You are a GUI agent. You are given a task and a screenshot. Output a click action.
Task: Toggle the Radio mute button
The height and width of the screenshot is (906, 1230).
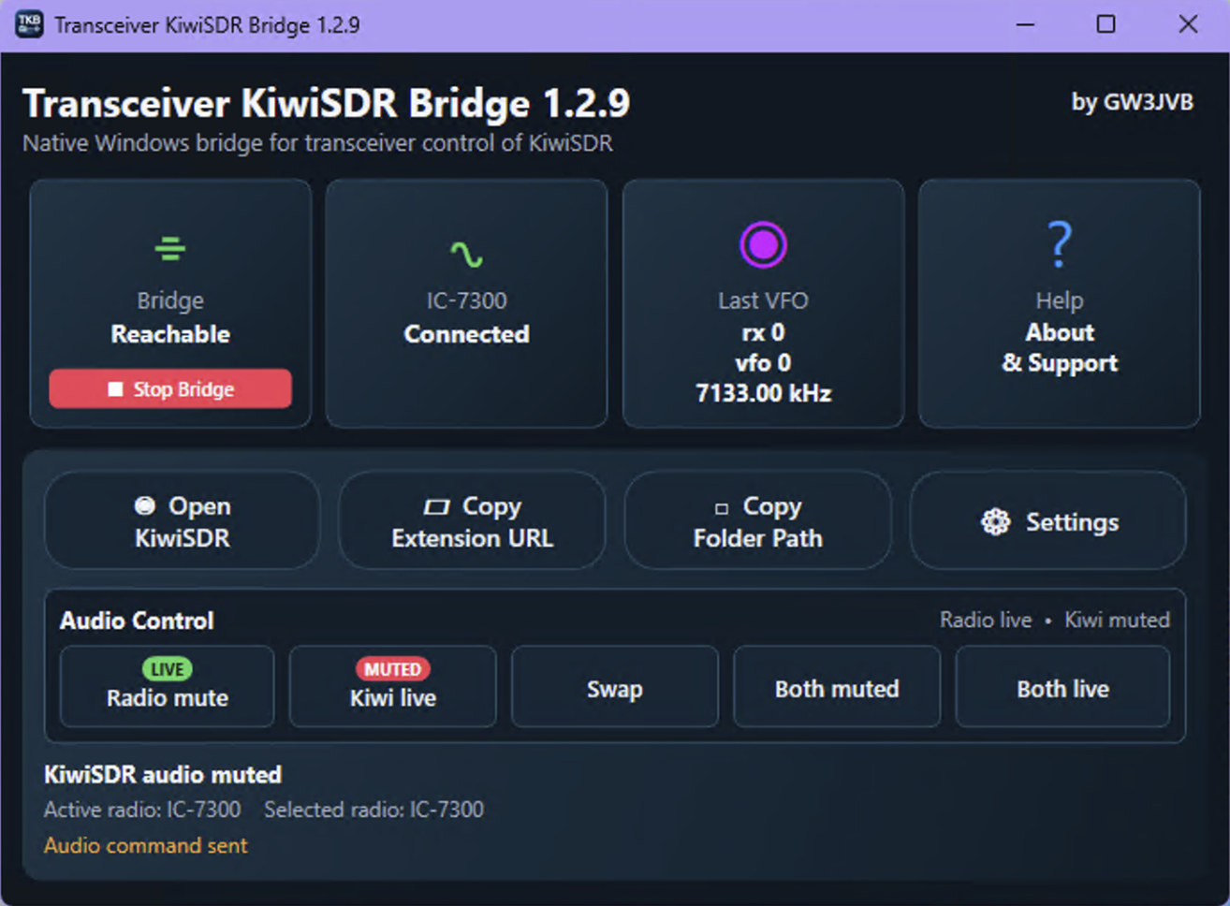click(x=168, y=686)
